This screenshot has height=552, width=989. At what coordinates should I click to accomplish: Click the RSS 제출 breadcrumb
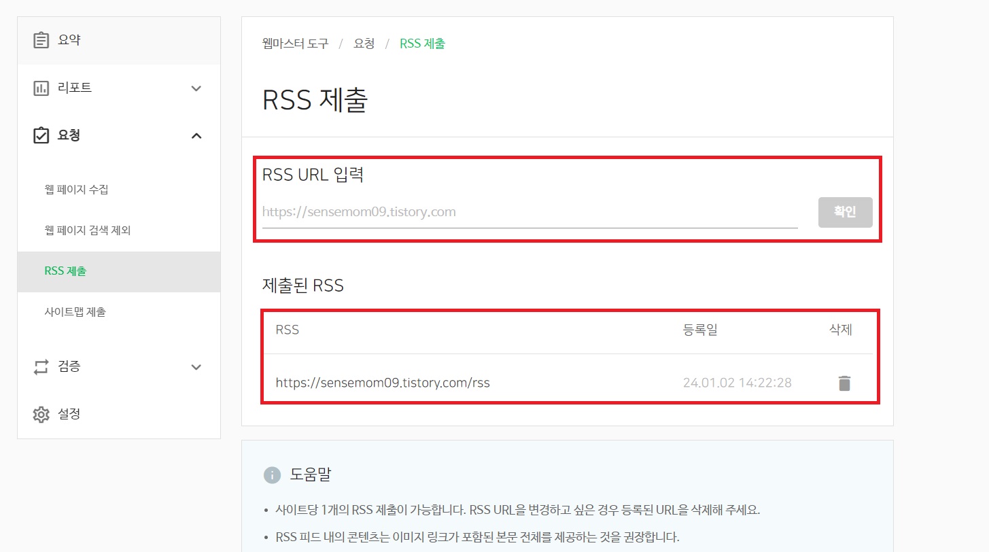click(422, 44)
